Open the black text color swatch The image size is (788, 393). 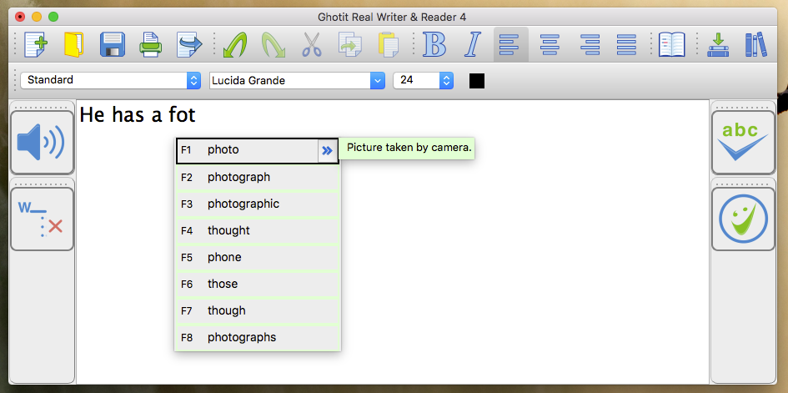pos(477,81)
